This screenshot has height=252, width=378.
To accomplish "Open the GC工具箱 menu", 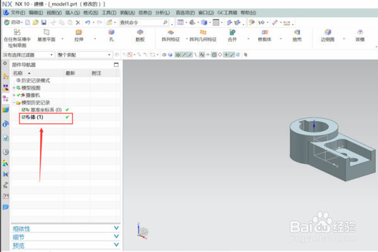I will point(227,13).
